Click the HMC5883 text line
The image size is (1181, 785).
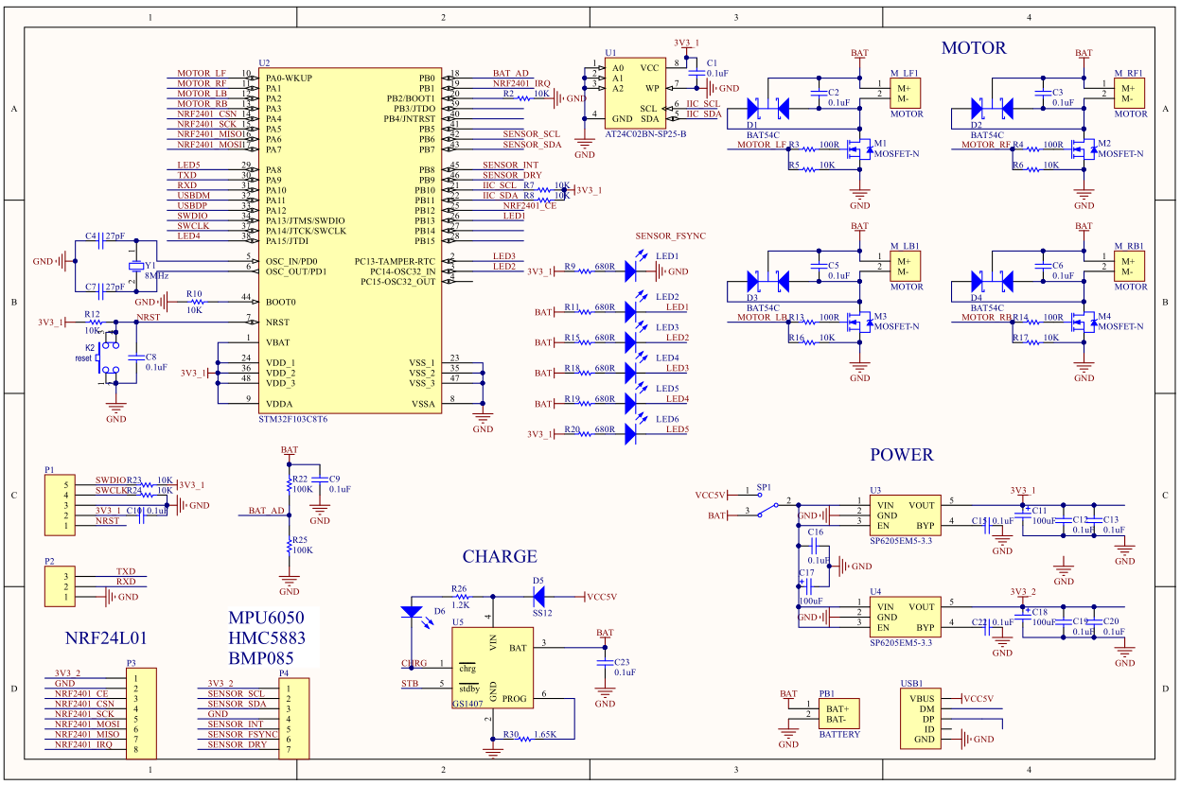tap(266, 637)
